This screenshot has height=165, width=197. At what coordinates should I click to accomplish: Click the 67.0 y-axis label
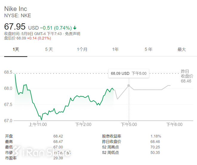tap(8, 121)
